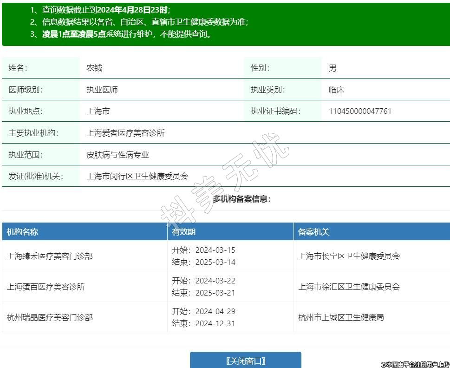The height and width of the screenshot is (368, 450).
Task: Click 上海爱者医疗美容诊所 in the main institution row
Action: 125,133
